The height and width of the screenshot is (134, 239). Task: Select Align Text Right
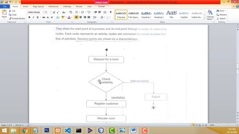(x=85, y=17)
